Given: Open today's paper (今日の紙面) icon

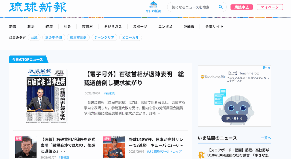Looking at the screenshot, I should click(153, 7).
